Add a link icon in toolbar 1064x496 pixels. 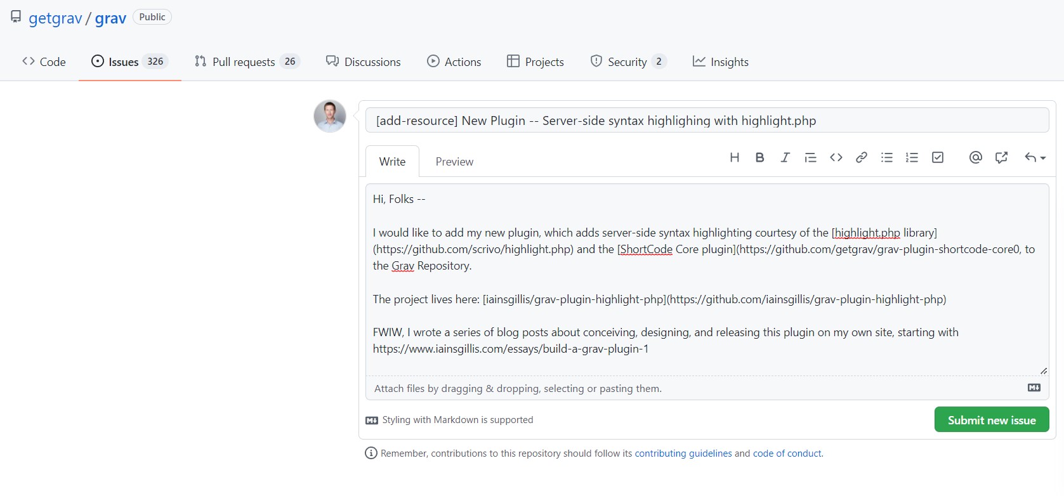(862, 157)
